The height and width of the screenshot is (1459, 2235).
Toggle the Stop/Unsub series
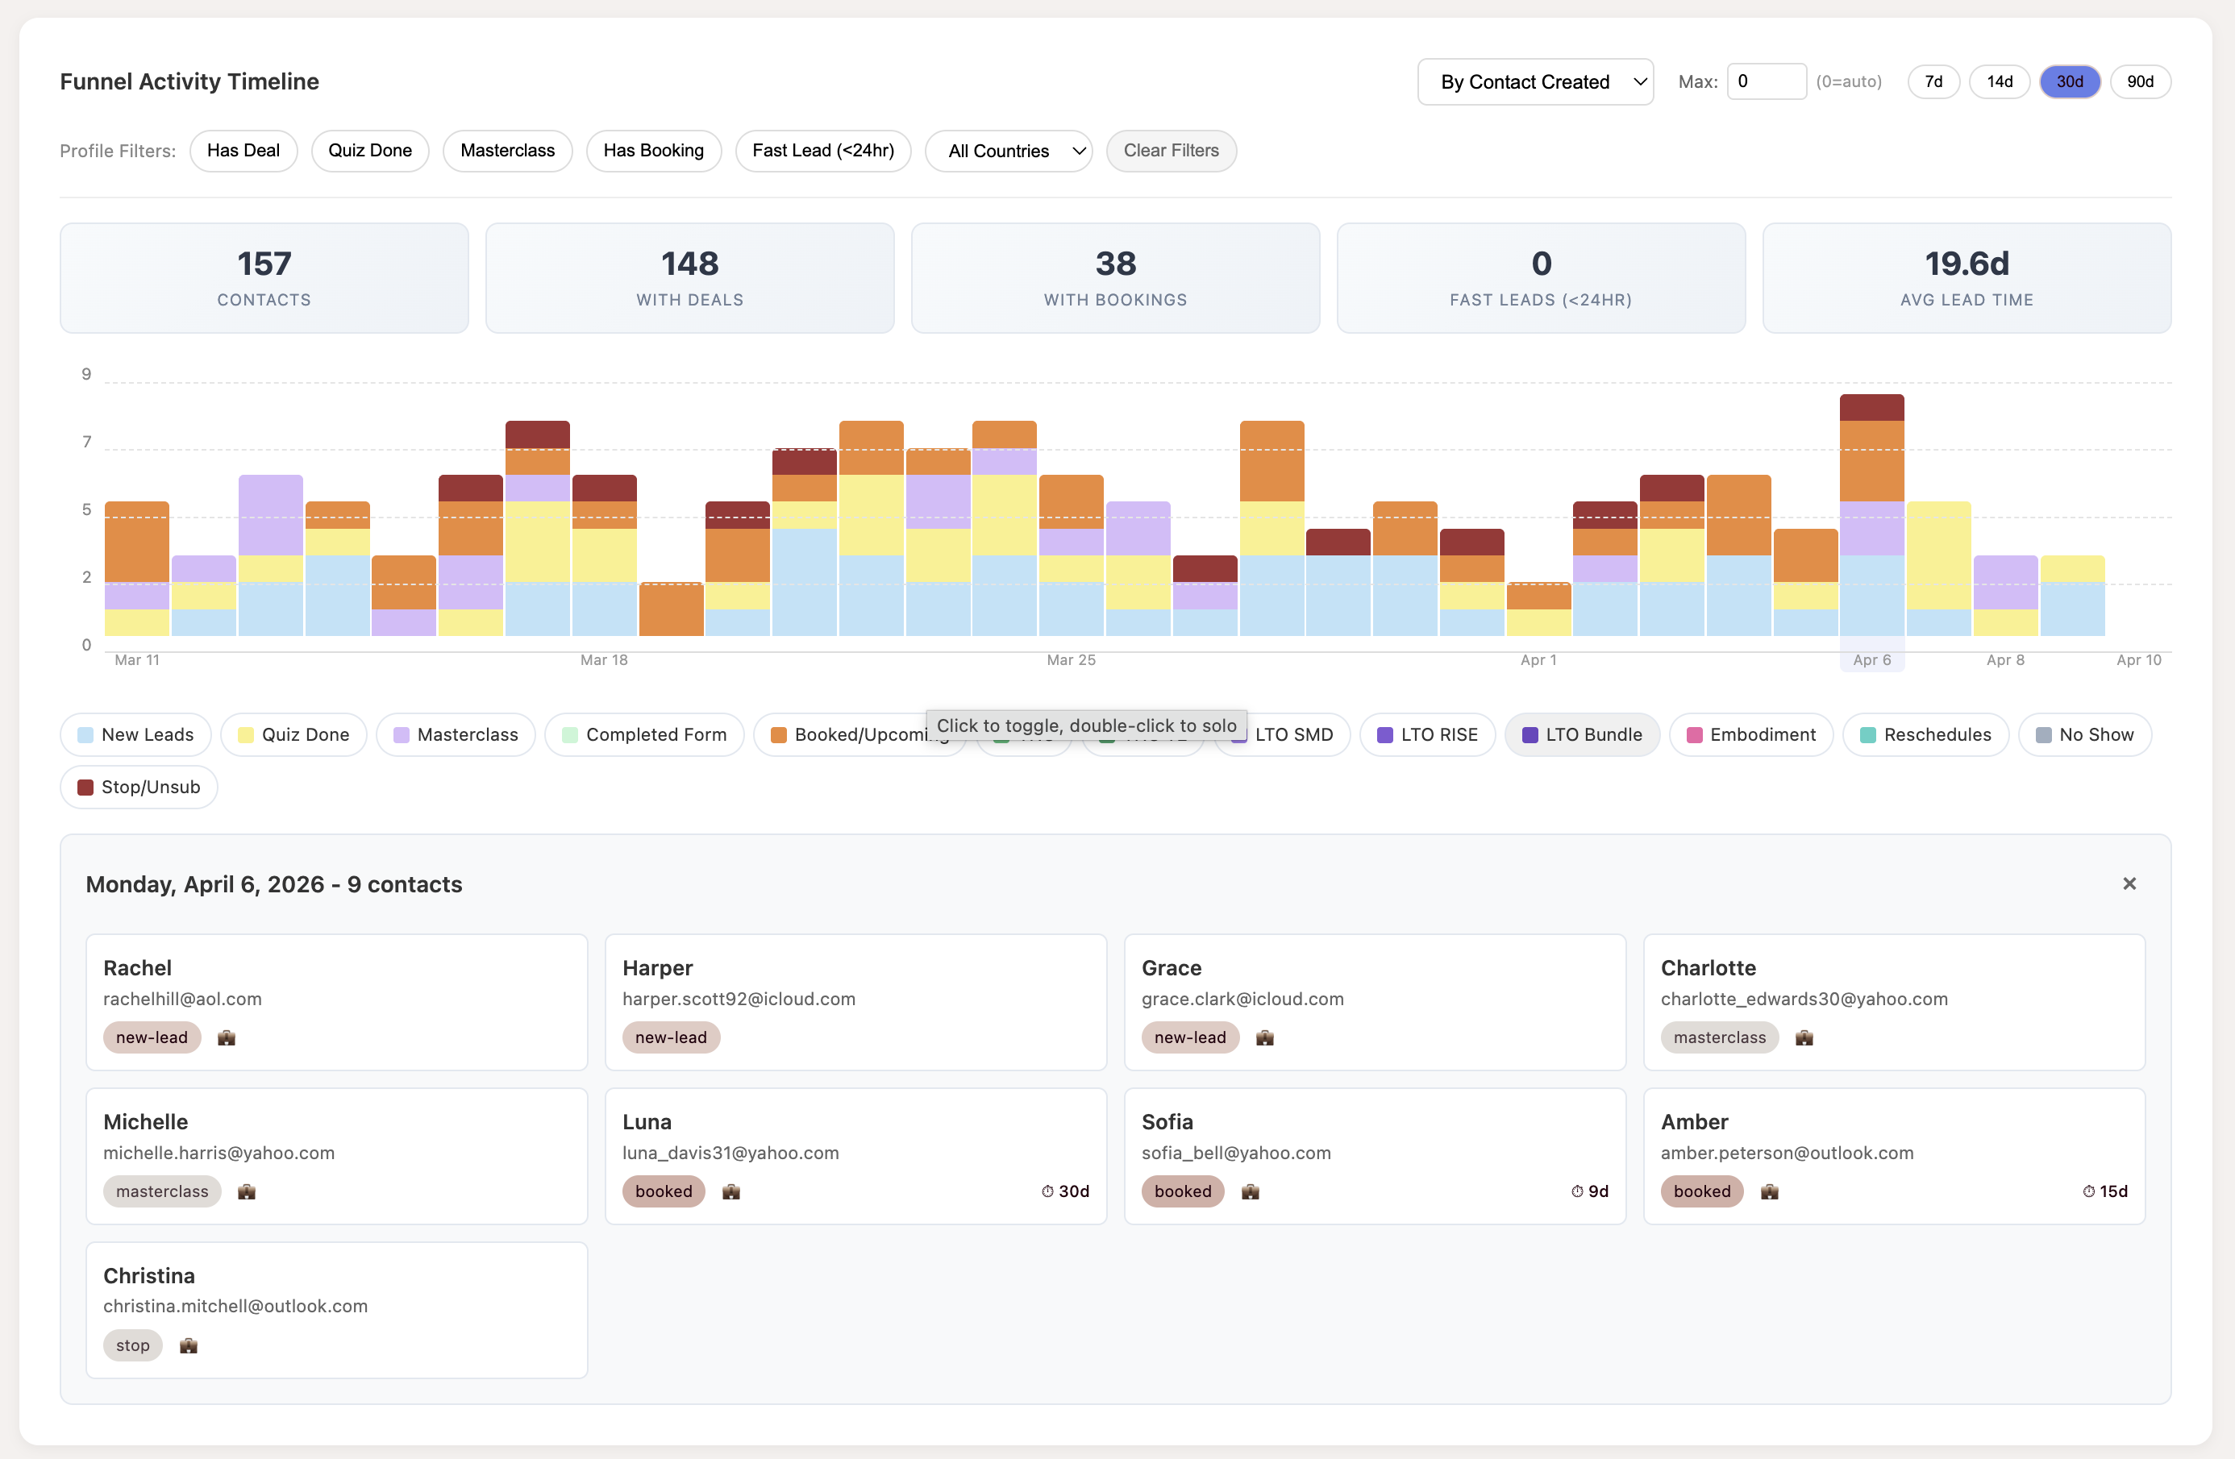point(138,787)
